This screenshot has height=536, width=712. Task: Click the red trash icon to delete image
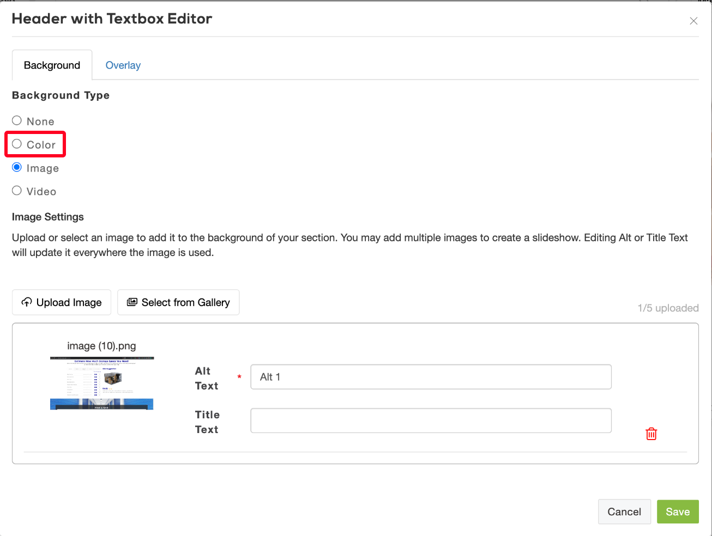pyautogui.click(x=651, y=434)
